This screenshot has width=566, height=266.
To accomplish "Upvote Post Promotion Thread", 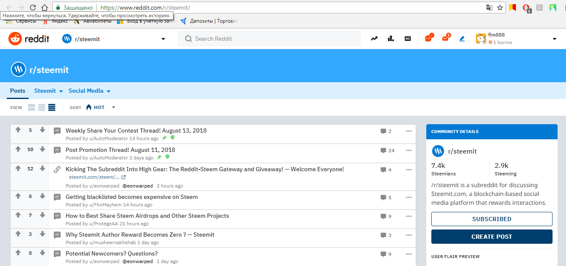I will pyautogui.click(x=18, y=149).
